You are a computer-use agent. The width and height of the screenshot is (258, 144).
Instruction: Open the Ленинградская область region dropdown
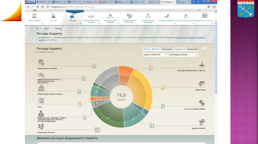[183, 54]
